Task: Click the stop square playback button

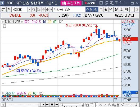Action: (x=52, y=105)
